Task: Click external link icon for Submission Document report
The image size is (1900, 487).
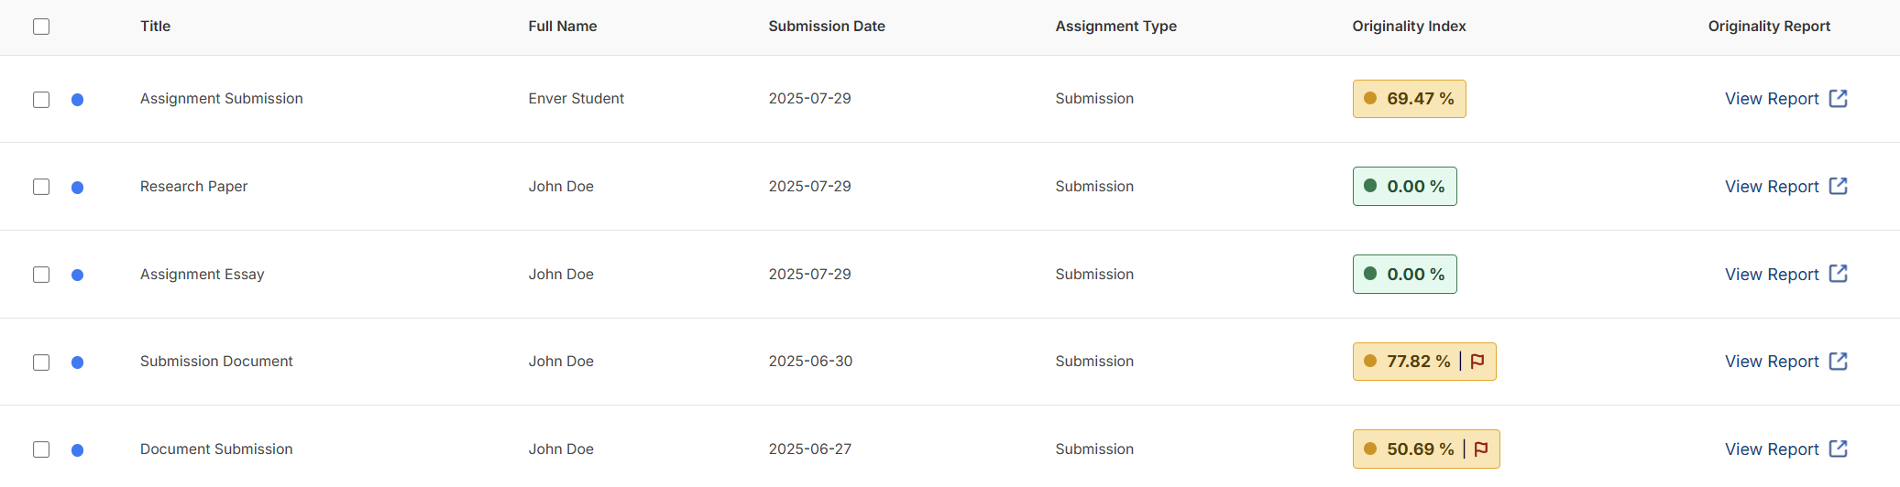Action: (x=1838, y=361)
